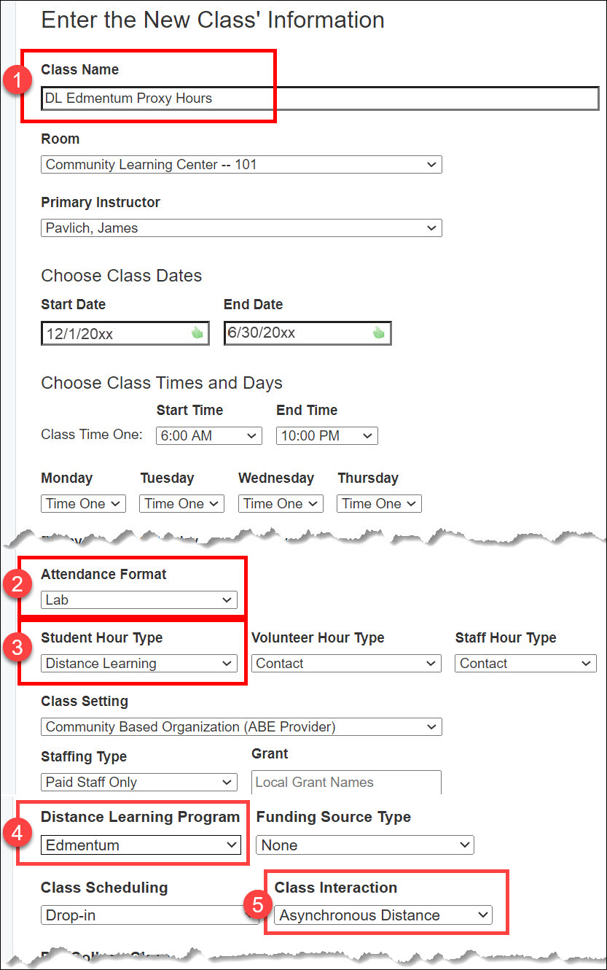Open the Volunteer Hour Type dropdown
The image size is (607, 970).
point(346,664)
